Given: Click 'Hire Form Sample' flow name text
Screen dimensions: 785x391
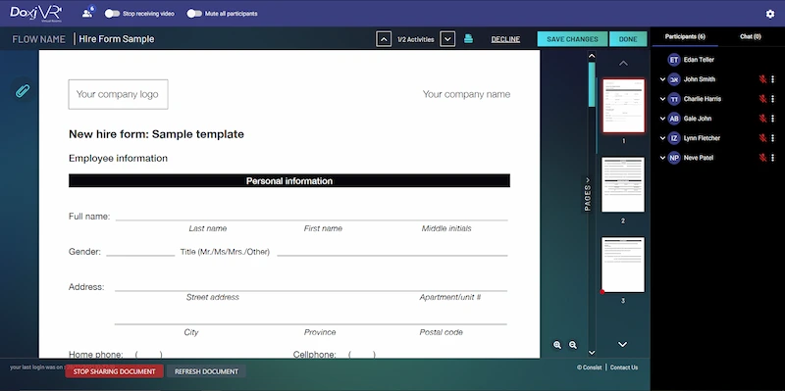Looking at the screenshot, I should (x=116, y=39).
